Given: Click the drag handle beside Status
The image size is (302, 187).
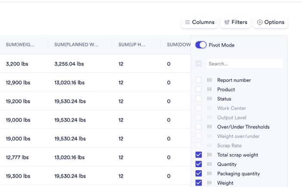Looking at the screenshot, I should (x=210, y=99).
